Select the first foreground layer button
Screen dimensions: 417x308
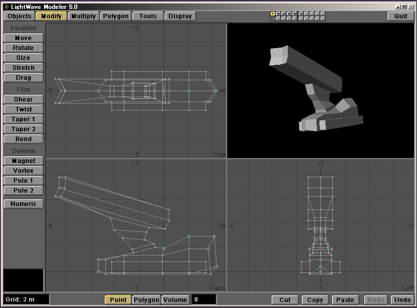tap(273, 14)
